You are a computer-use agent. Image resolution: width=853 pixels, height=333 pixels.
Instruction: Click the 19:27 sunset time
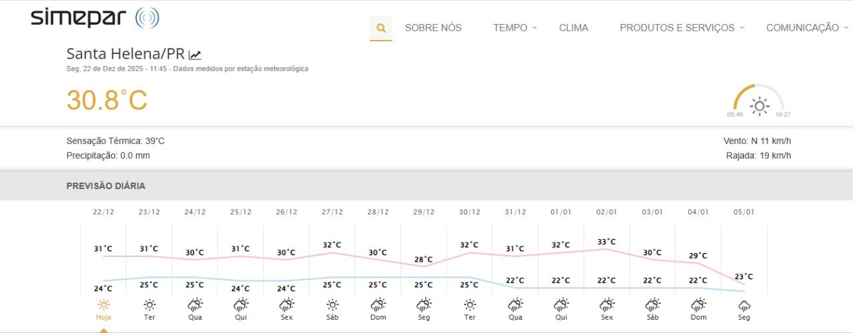click(783, 115)
